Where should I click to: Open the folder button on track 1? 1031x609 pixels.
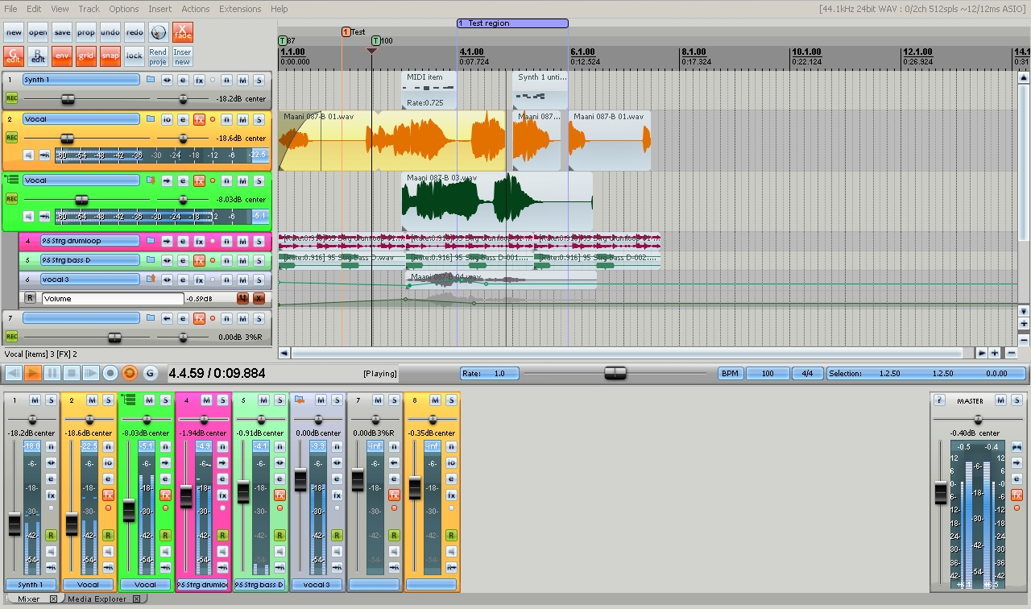[149, 80]
